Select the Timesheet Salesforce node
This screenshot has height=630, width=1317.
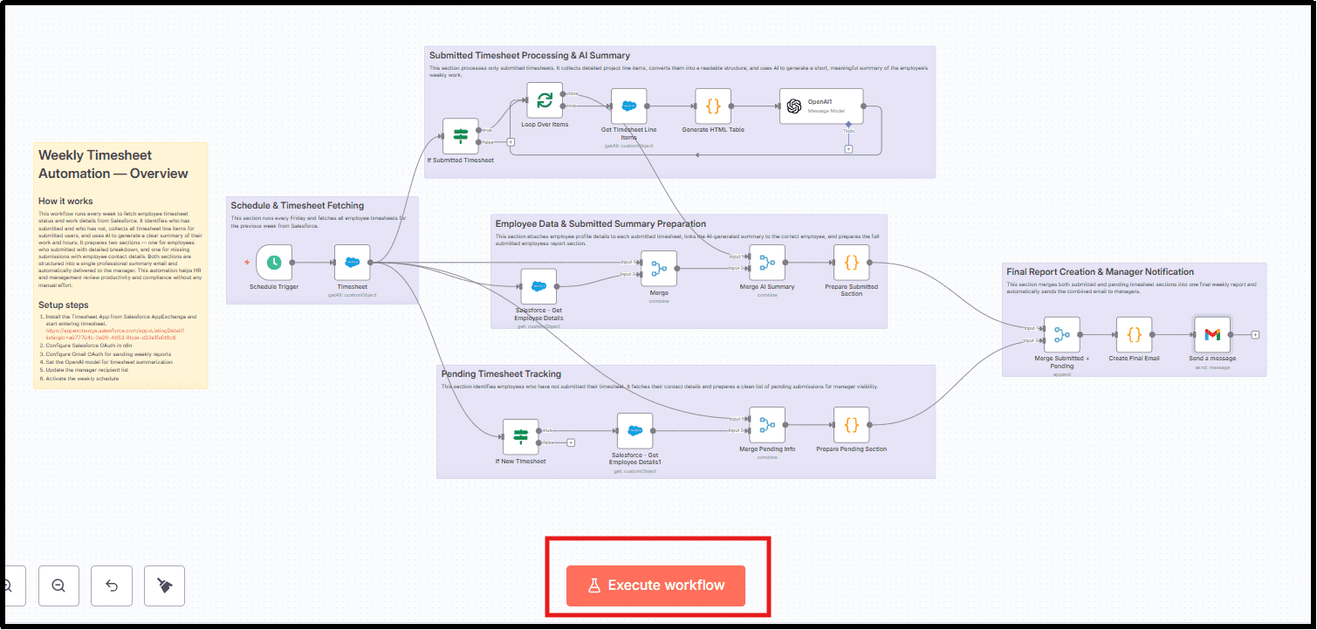353,262
